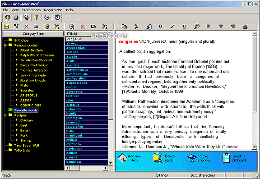Screen dimensions: 260x179
Task: Click red X delete in Category Tree toolbar
Action: 26,27
